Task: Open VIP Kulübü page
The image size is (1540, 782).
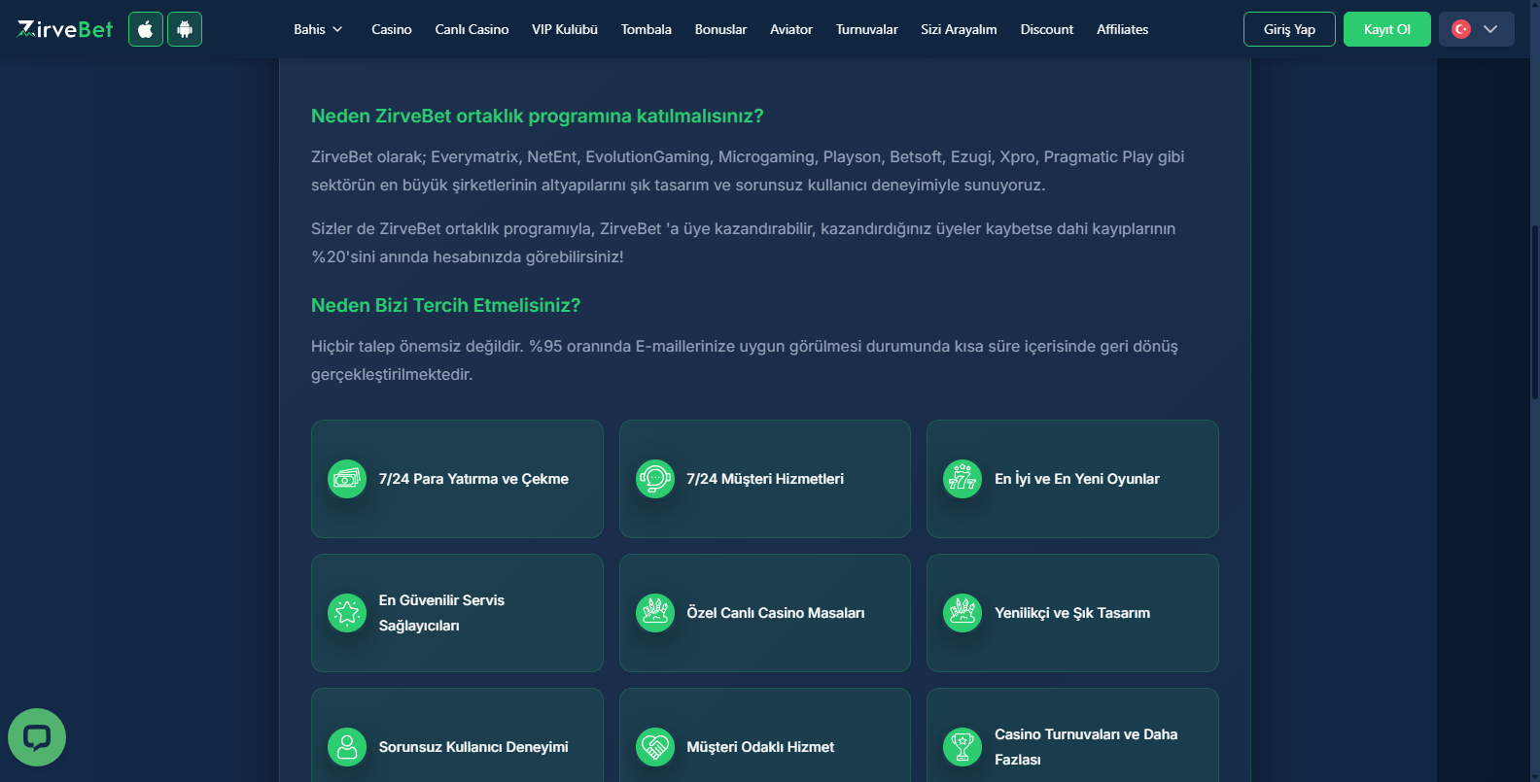Action: [565, 29]
